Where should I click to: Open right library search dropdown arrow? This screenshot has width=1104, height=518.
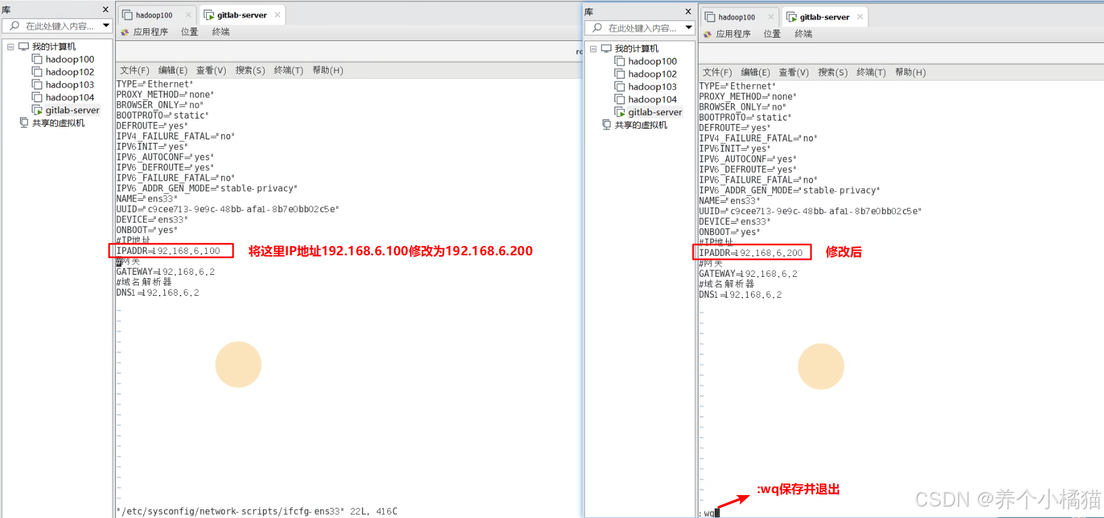click(688, 28)
